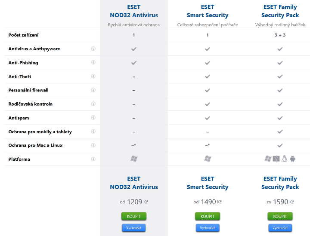Click Vyzkoušet button for NOD32 Antivirus

134,228
